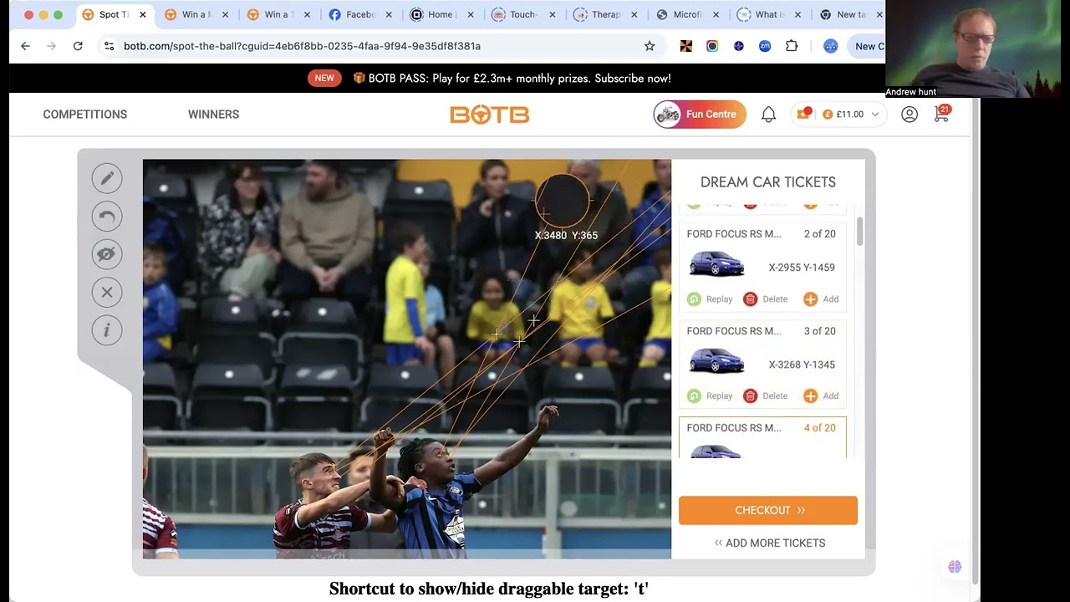Viewport: 1070px width, 602px height.
Task: Close the Spot The Ball tab
Action: (x=143, y=15)
